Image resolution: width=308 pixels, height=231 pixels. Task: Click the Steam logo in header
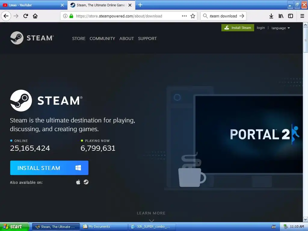point(32,38)
